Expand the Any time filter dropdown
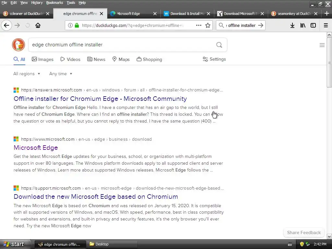Image resolution: width=332 pixels, height=249 pixels. click(x=61, y=74)
